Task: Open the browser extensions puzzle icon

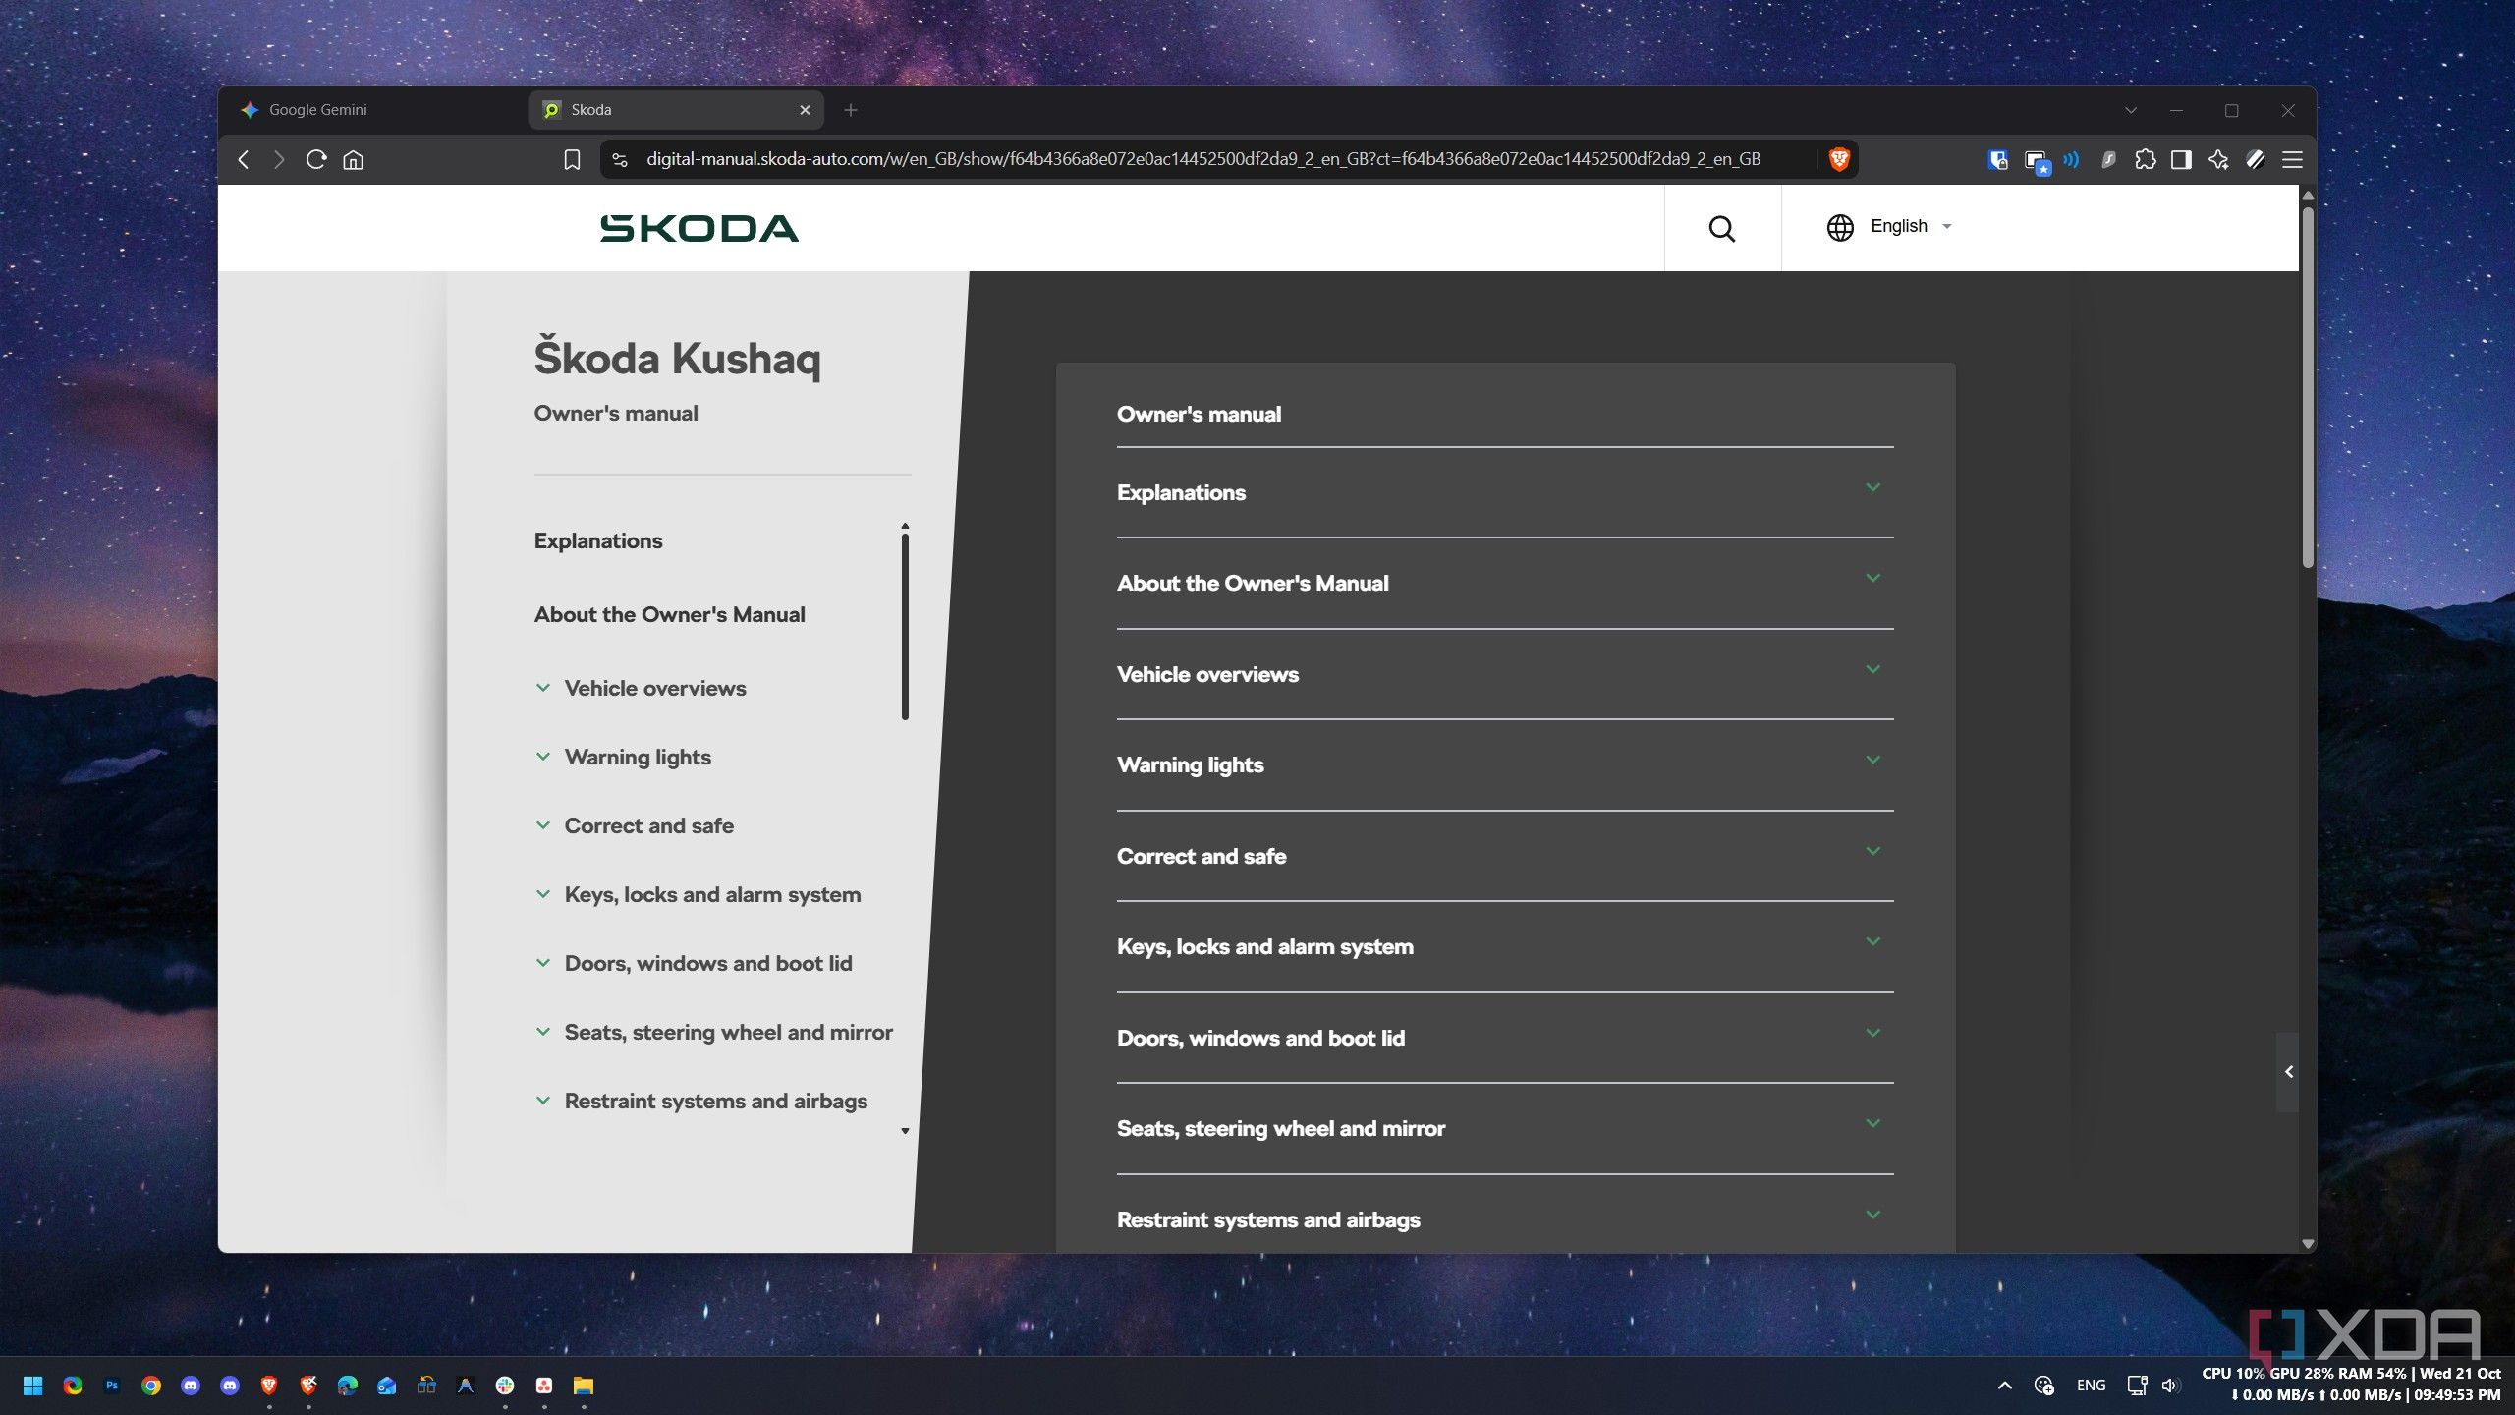Action: 2145,159
